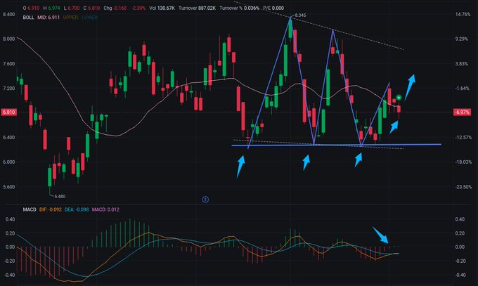The height and width of the screenshot is (286, 478).
Task: Click the 9.29% percent axis label
Action: pyautogui.click(x=462, y=39)
